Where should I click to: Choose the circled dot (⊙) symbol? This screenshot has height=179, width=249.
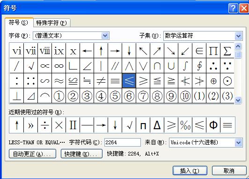coord(227,81)
